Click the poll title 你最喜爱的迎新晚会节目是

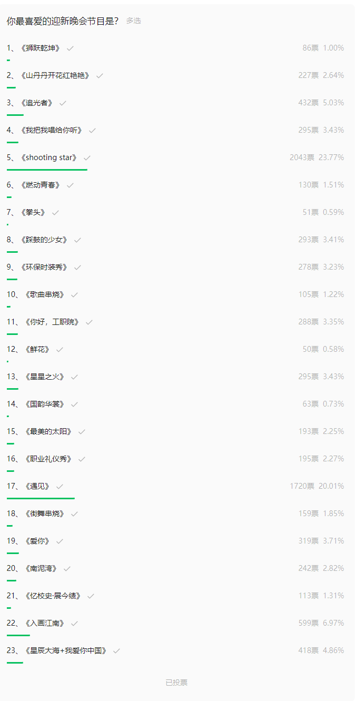click(x=63, y=21)
